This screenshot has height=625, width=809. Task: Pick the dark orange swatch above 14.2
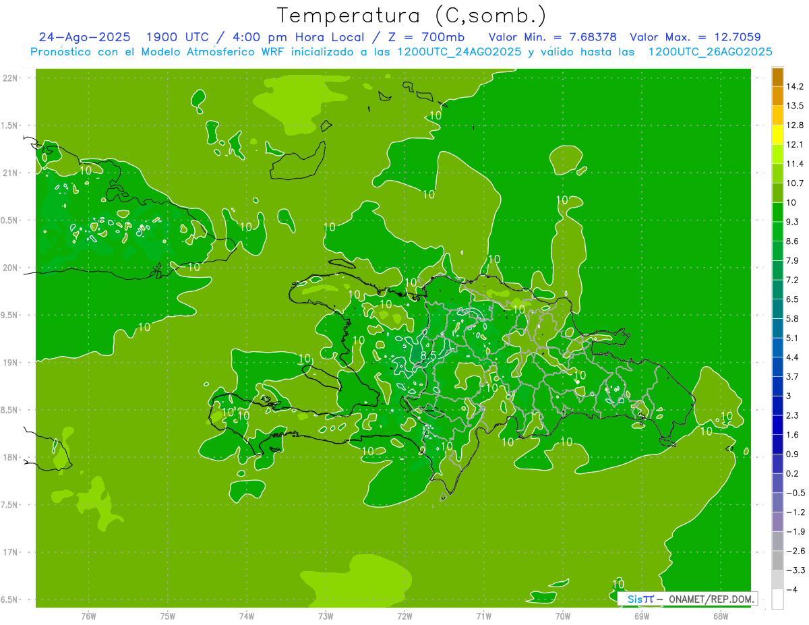777,77
